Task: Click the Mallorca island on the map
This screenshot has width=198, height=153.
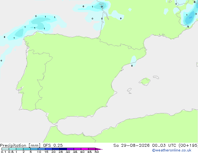Action: click(145, 81)
